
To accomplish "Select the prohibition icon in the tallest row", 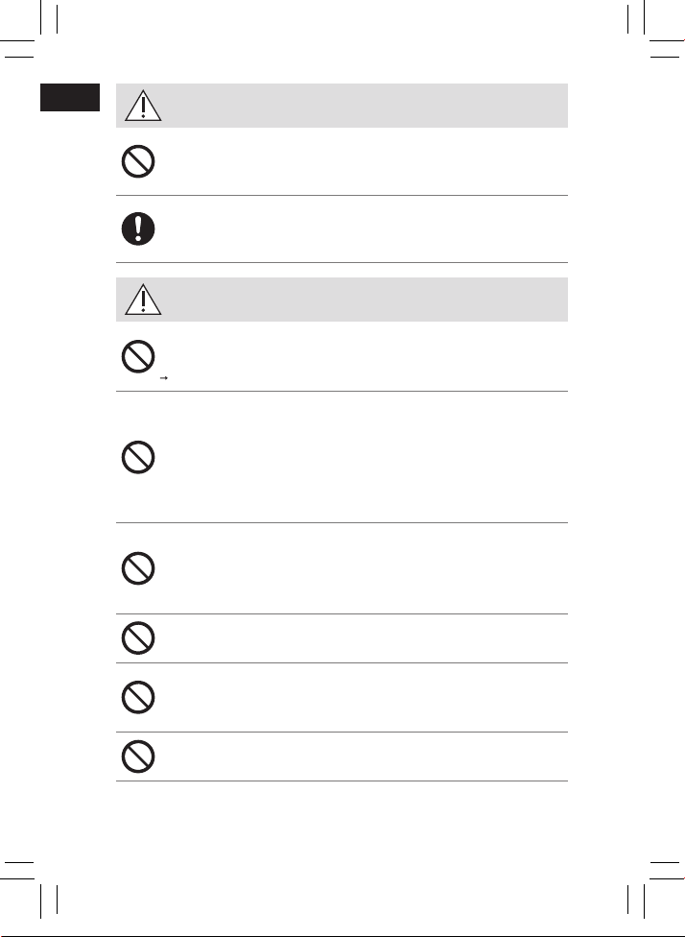I will coord(138,458).
